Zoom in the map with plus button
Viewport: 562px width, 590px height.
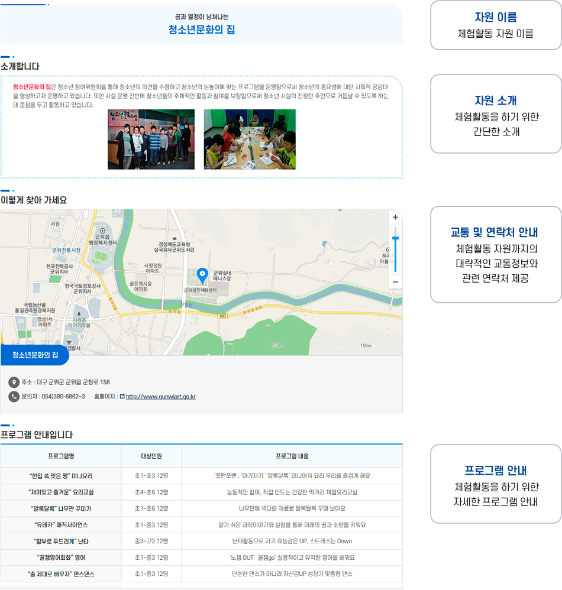[x=395, y=217]
